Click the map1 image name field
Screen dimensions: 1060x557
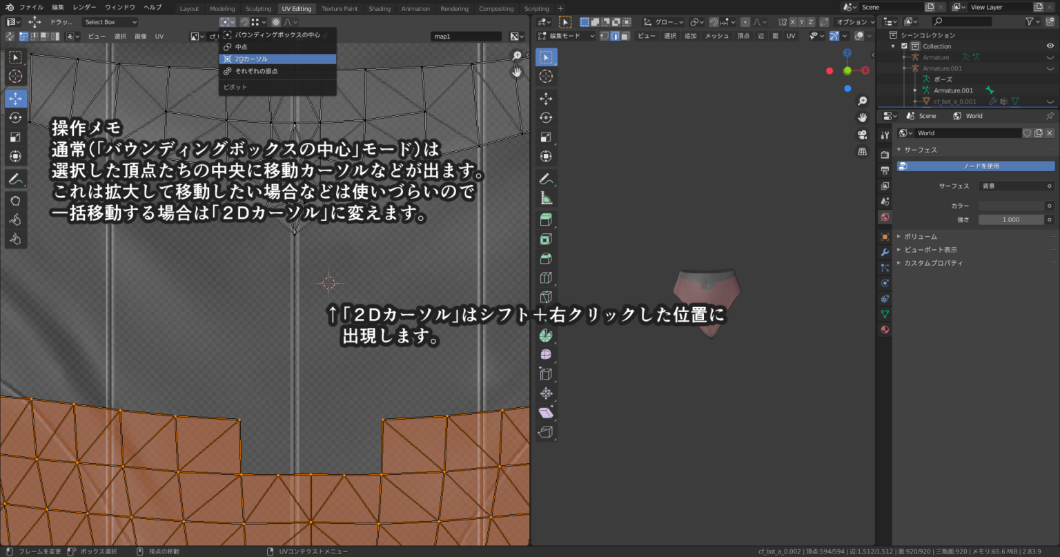point(466,35)
